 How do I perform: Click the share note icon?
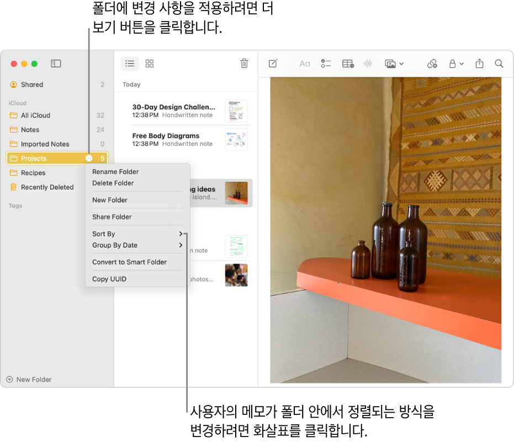click(479, 63)
